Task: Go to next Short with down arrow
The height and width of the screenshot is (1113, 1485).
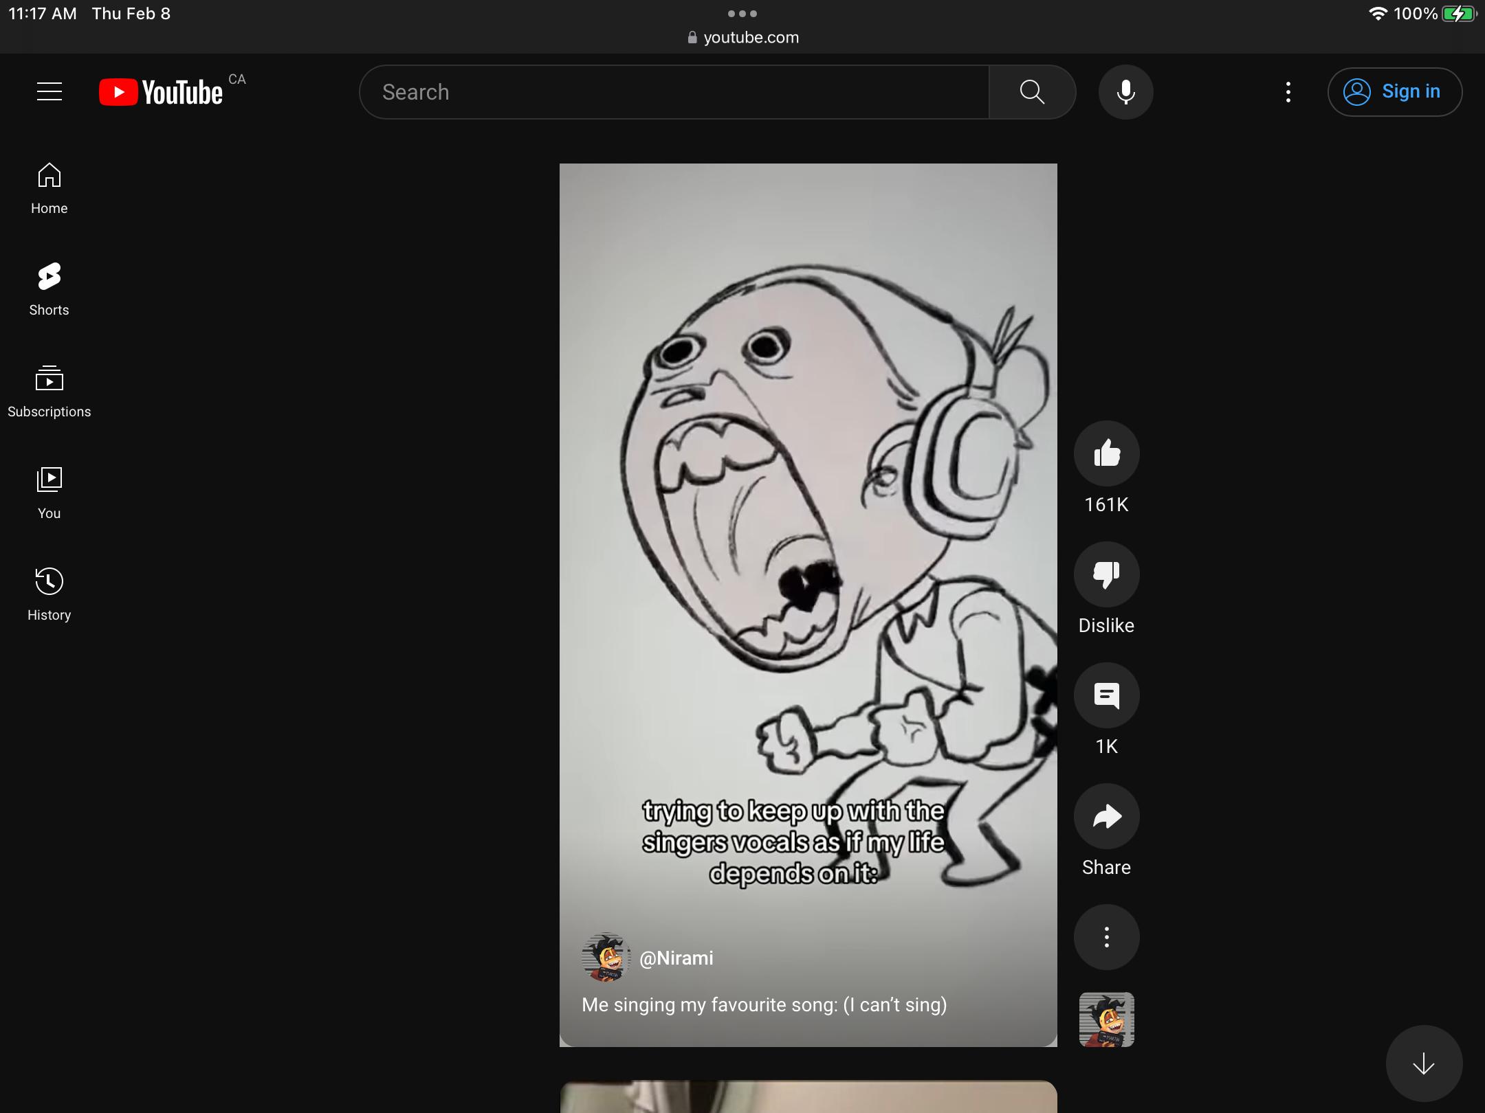Action: 1423,1064
